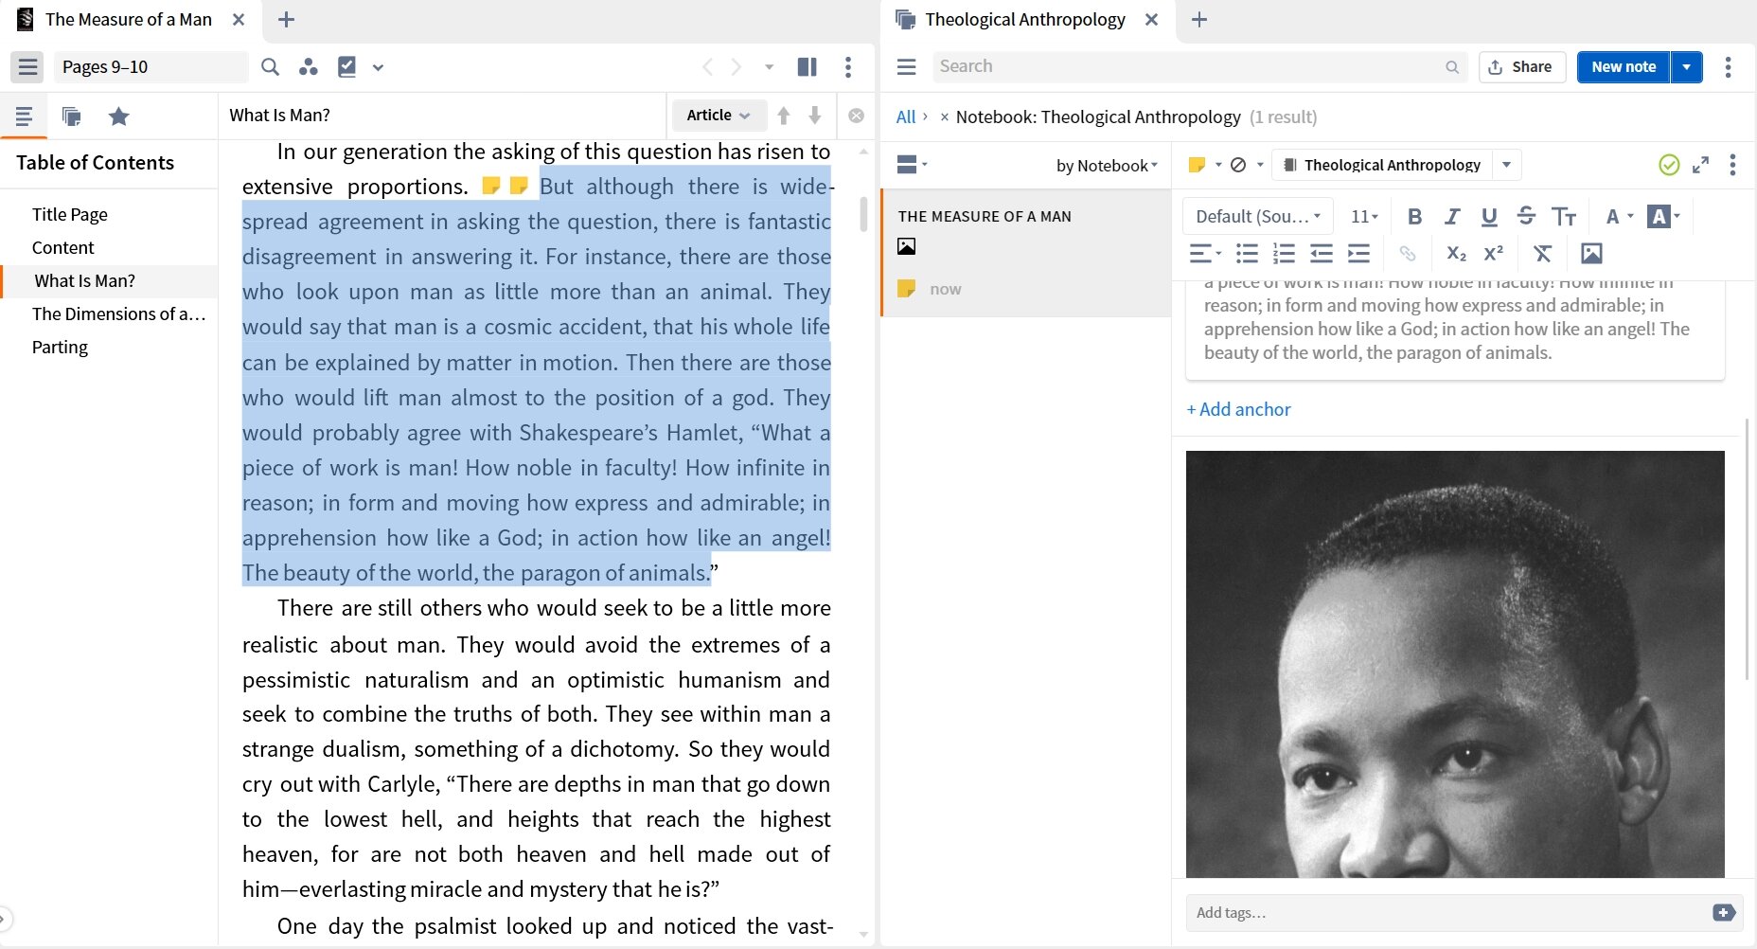Switch to the notes sidebar tab icon
The width and height of the screenshot is (1757, 949).
(71, 116)
